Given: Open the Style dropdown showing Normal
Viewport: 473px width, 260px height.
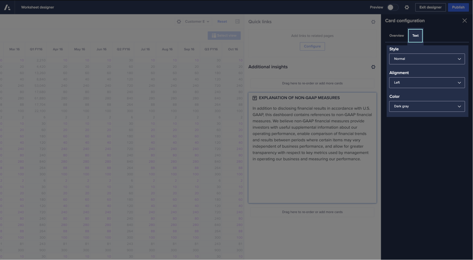Looking at the screenshot, I should [x=427, y=59].
